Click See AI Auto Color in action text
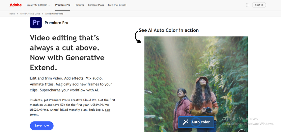This screenshot has height=132, width=281. coord(169,30)
